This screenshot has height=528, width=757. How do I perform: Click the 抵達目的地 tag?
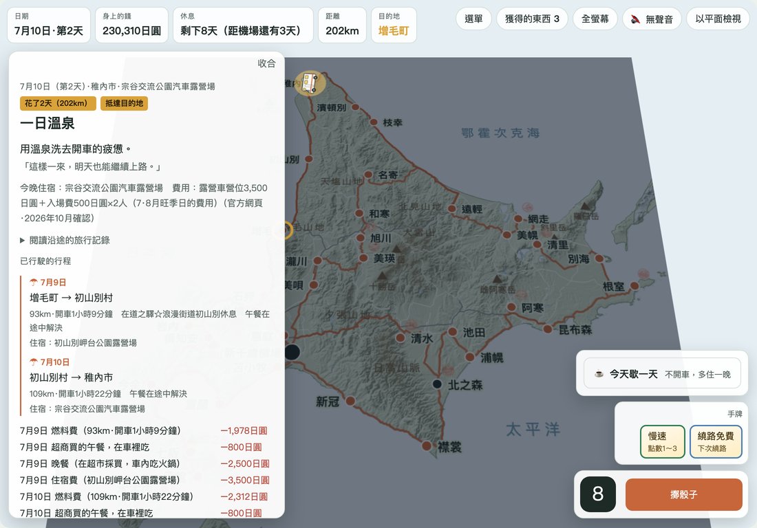(x=124, y=103)
